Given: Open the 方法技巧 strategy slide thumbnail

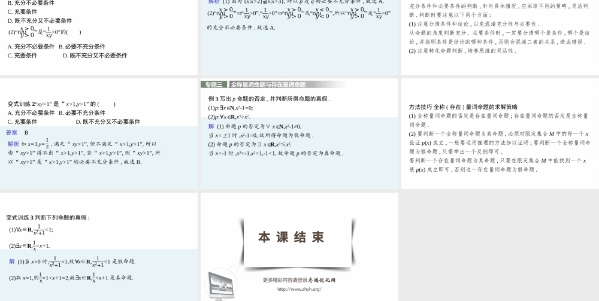Looking at the screenshot, I should [500, 133].
